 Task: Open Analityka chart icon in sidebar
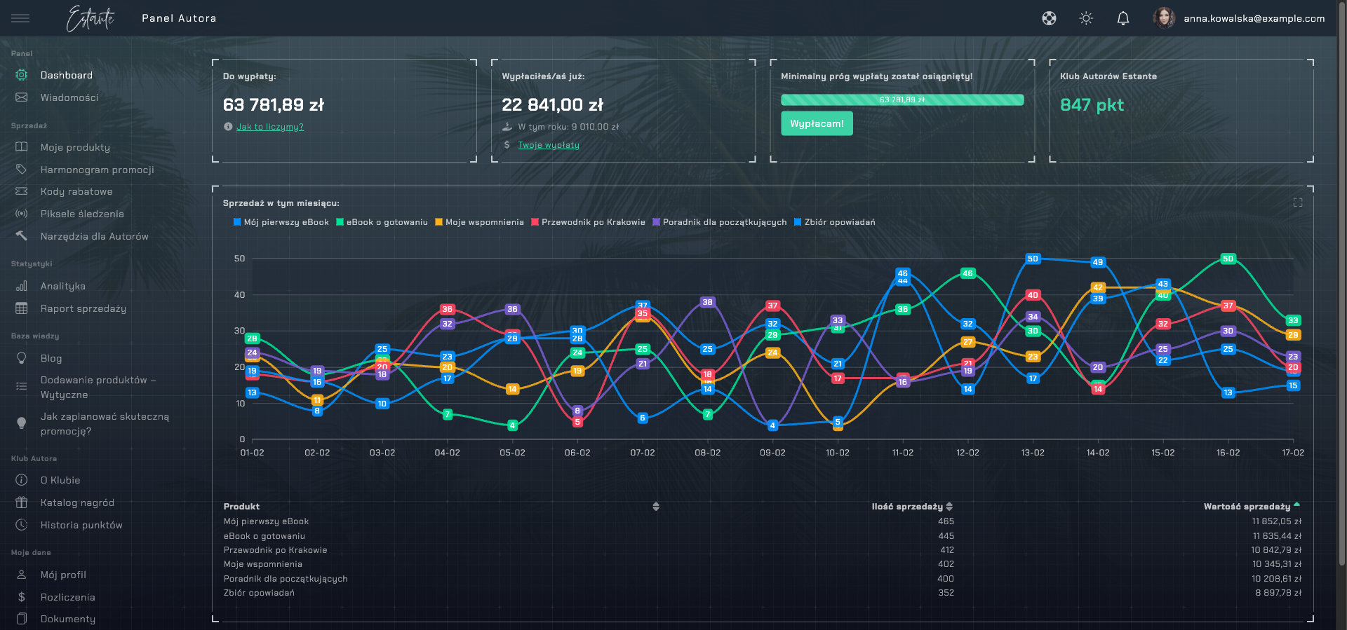point(22,286)
